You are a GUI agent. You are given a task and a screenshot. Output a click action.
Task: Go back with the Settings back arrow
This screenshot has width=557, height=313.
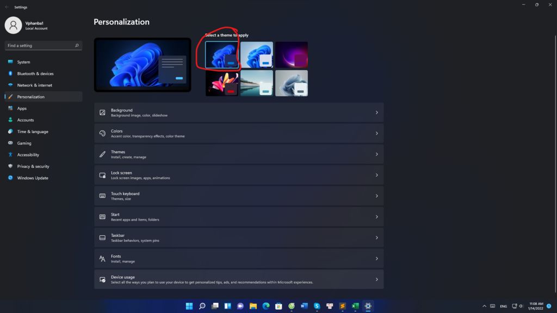[x=7, y=7]
